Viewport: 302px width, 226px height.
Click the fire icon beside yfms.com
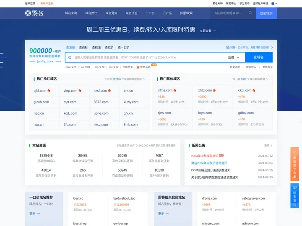tap(175, 90)
